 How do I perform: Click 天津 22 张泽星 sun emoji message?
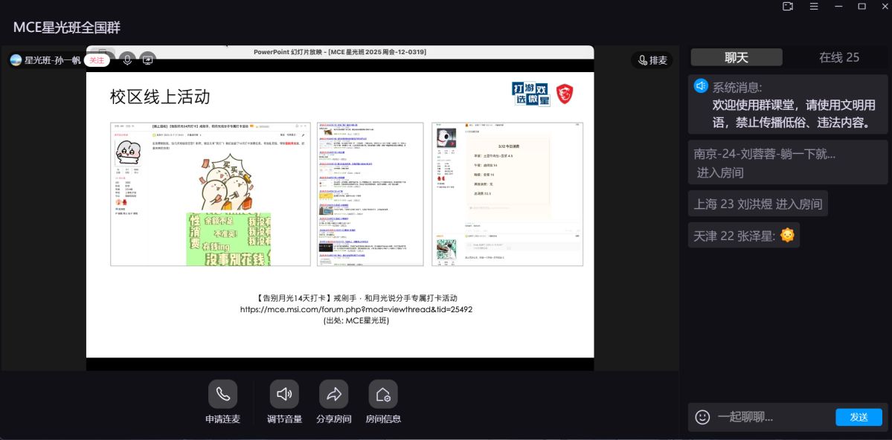tap(744, 236)
